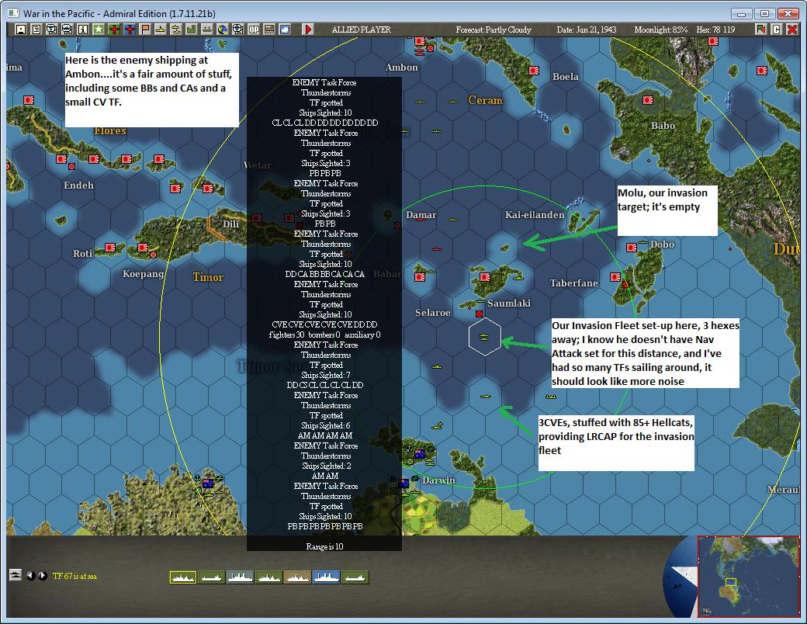Click 'fighters 30 bombers 0 auxiliary 0' line
The image size is (807, 624).
[x=325, y=335]
